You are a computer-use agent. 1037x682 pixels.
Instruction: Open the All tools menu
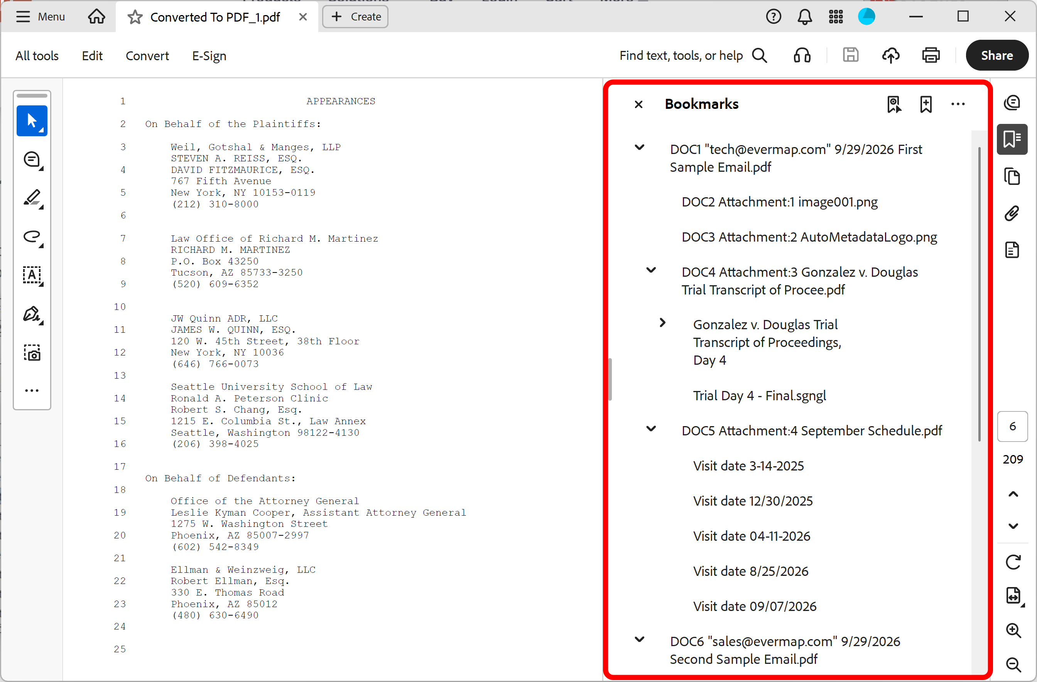tap(37, 56)
